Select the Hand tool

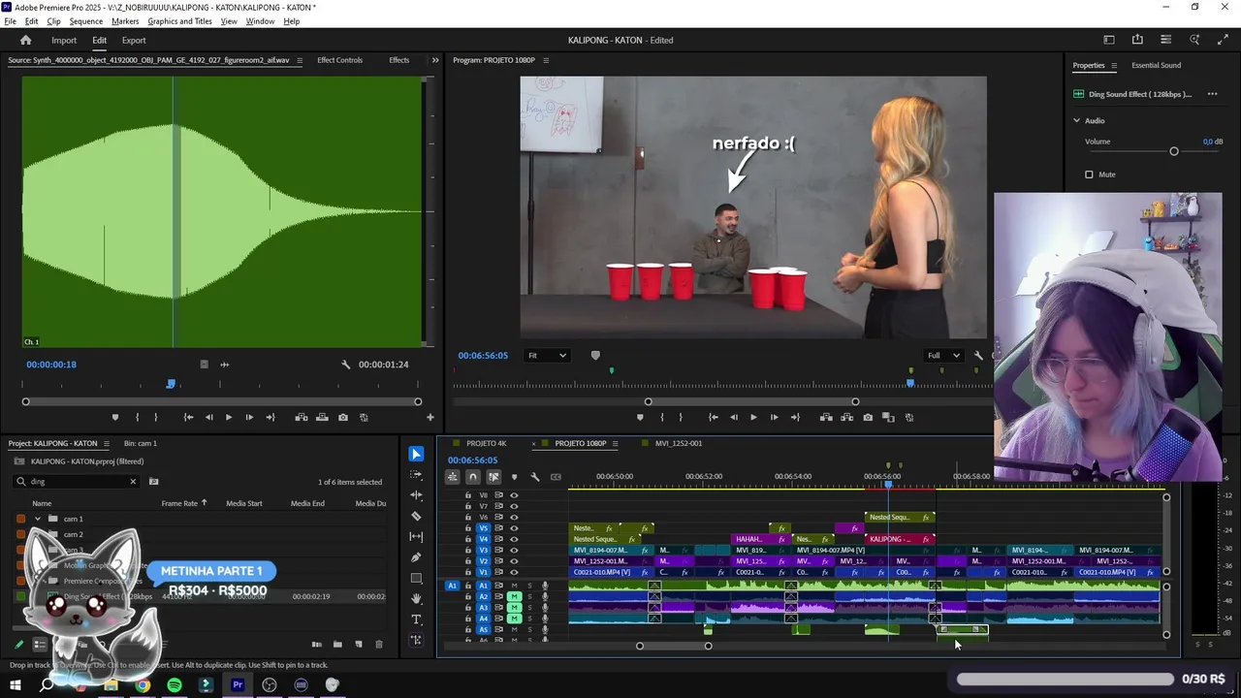click(416, 598)
